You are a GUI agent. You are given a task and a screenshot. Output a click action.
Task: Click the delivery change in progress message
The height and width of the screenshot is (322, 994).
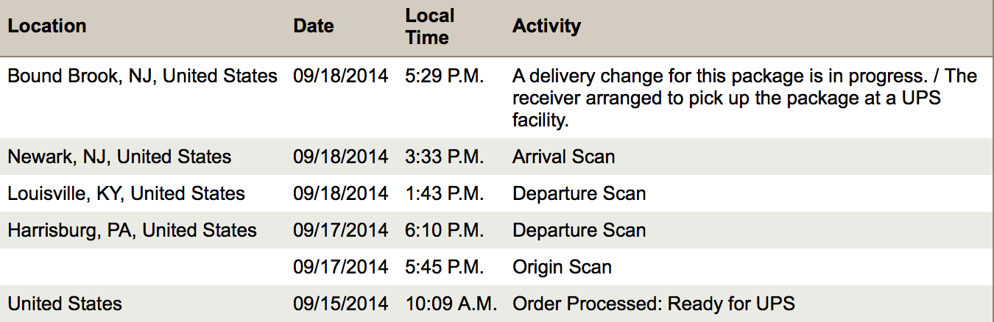(x=744, y=98)
